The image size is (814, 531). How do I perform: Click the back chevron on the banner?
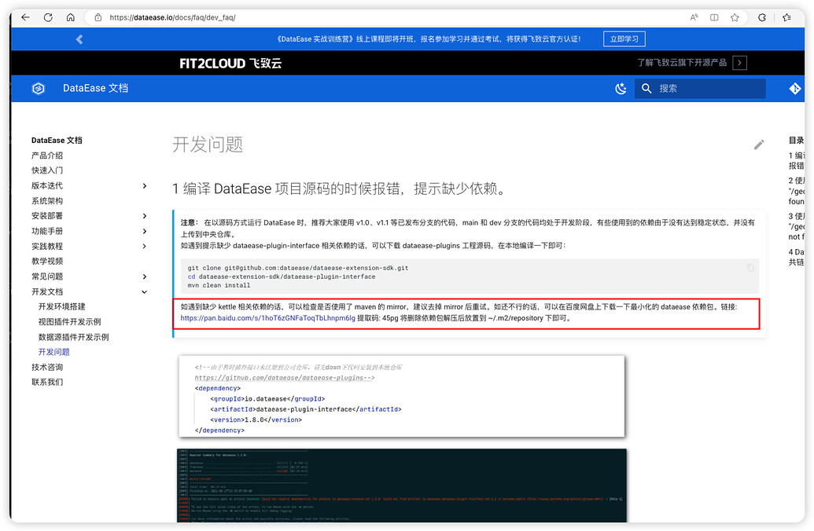click(79, 38)
